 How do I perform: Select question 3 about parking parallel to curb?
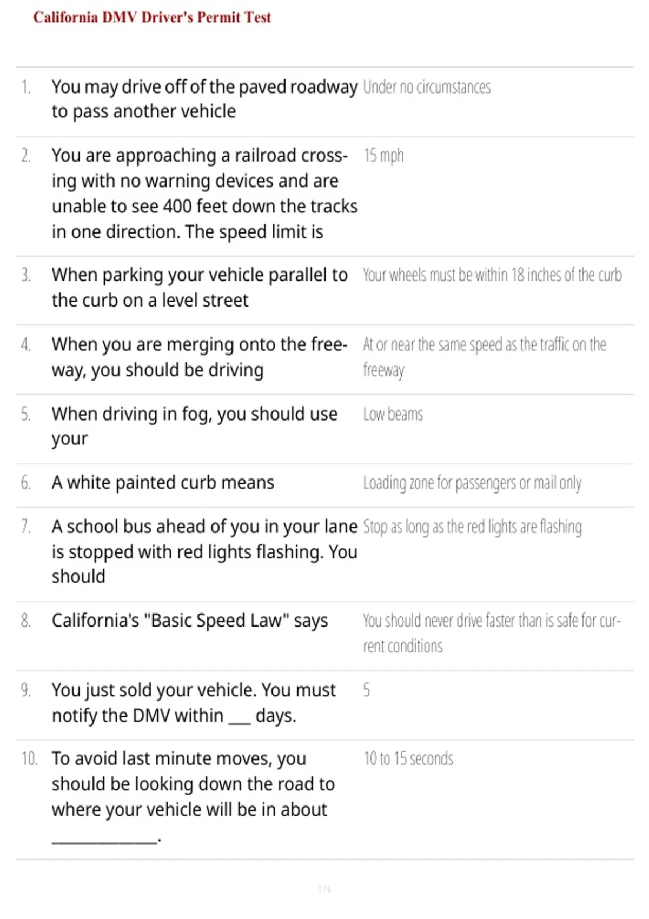[200, 288]
